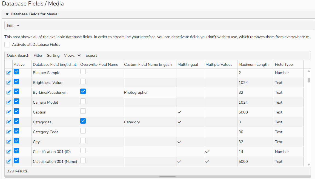
Task: Click maximum length 5000 in Caption row
Action: (x=243, y=112)
